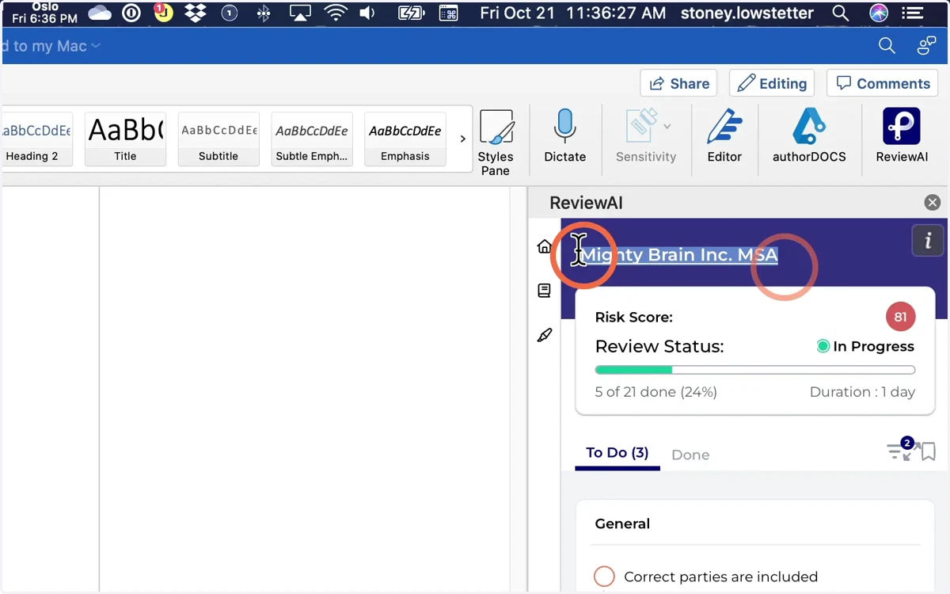The image size is (950, 594).
Task: Open the cloud icon in menu bar
Action: click(100, 13)
